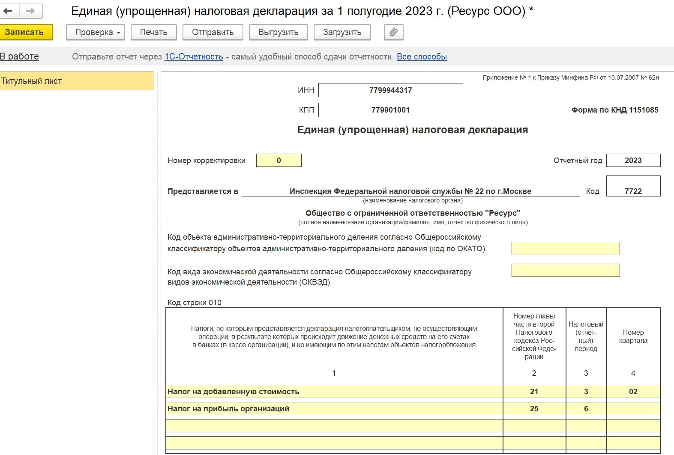
Task: Select the Налог на прибыль организаций cell
Action: (x=334, y=409)
